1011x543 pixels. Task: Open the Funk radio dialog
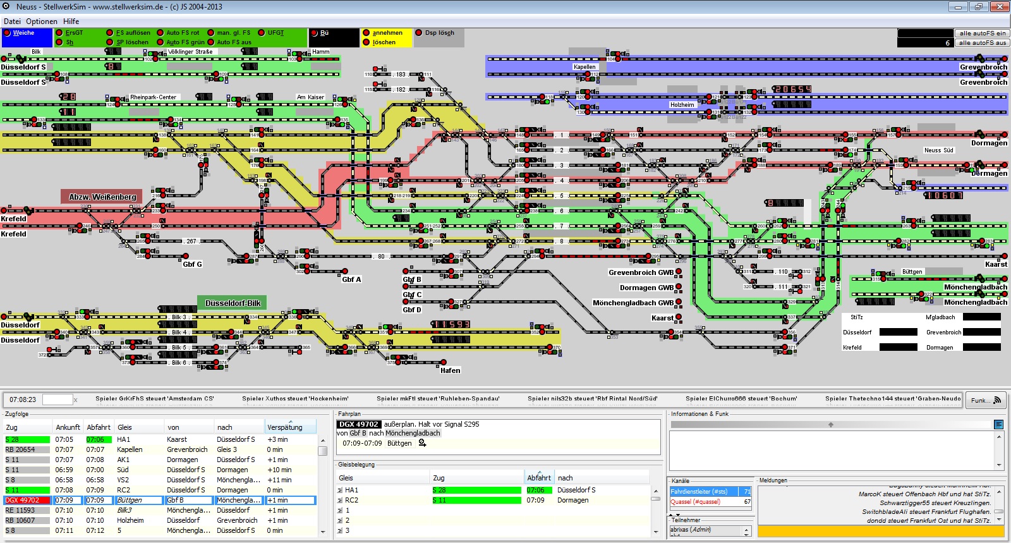pos(986,400)
